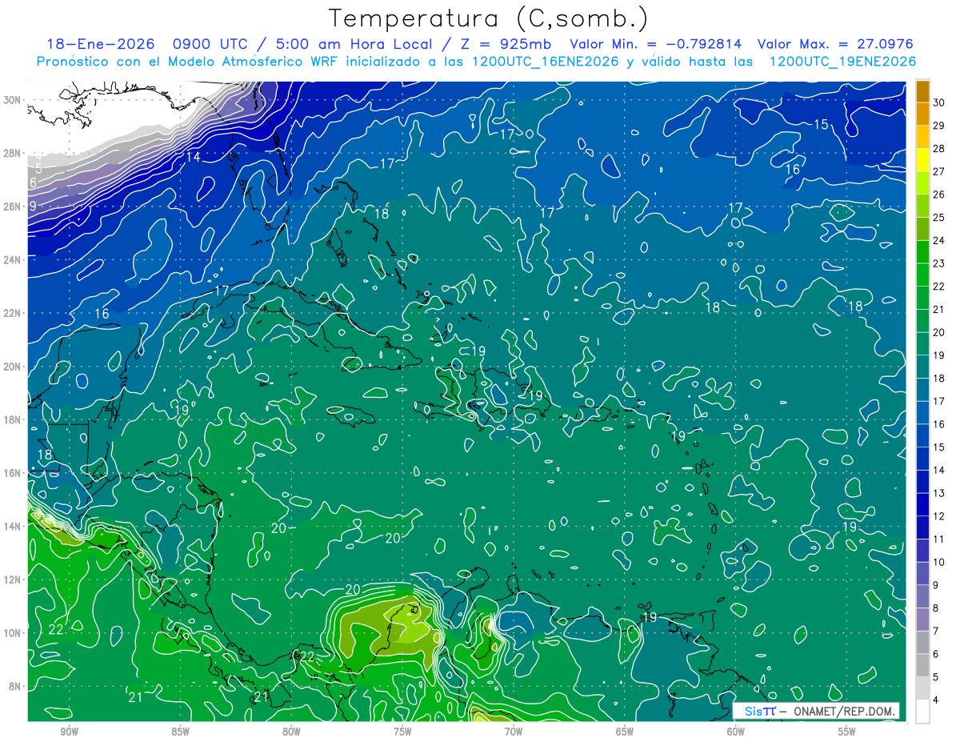Screen dimensions: 960x742
Task: Click the "60W" longitude axis label
Action: tap(736, 732)
